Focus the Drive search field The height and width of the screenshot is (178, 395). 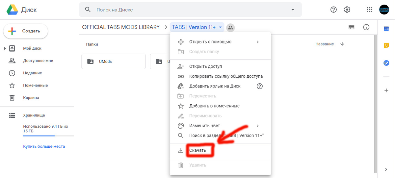[190, 10]
